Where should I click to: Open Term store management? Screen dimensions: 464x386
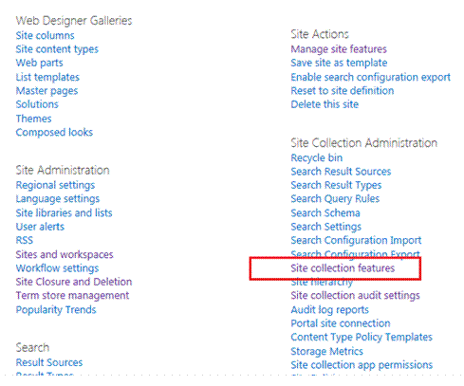(x=72, y=295)
